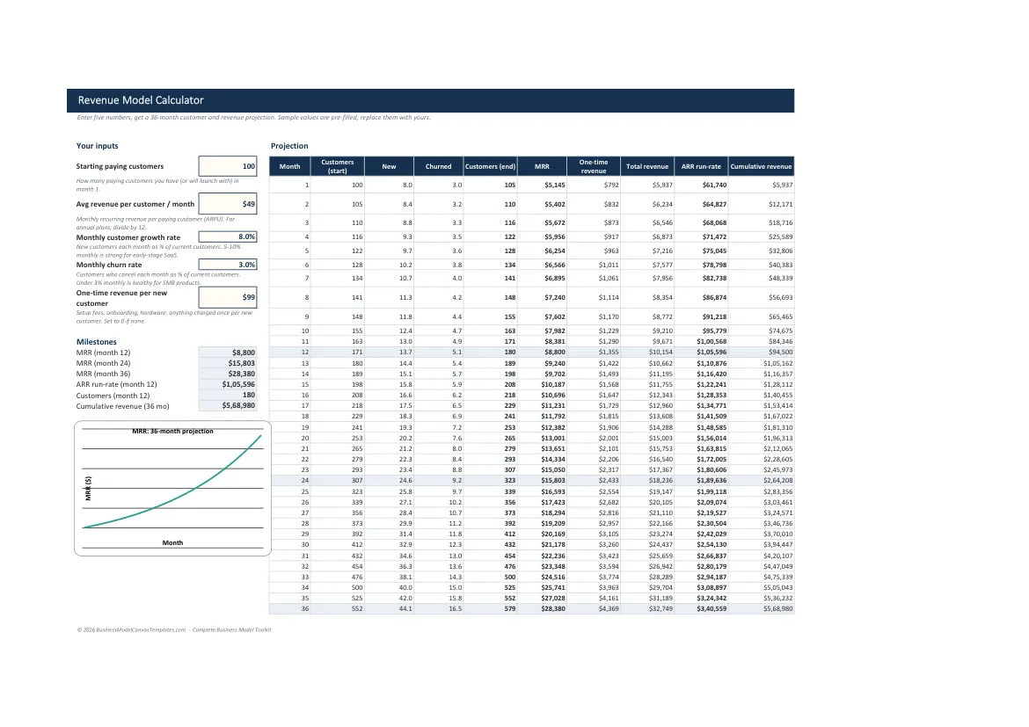Click the MRR 36-month projection chart

pos(172,489)
